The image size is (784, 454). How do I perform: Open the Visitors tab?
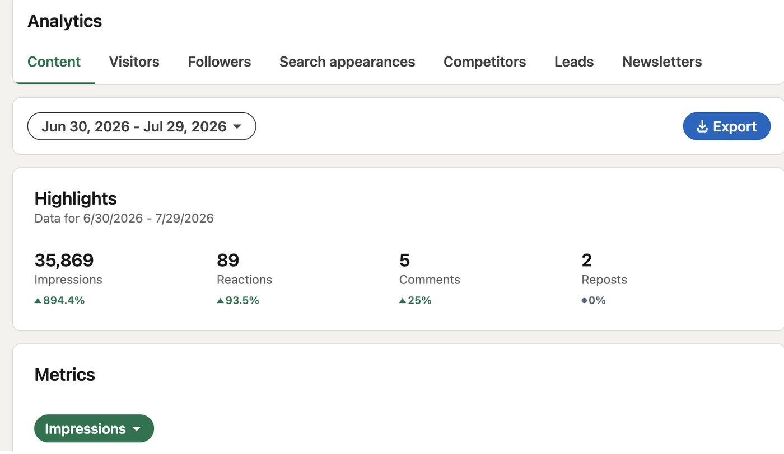134,62
